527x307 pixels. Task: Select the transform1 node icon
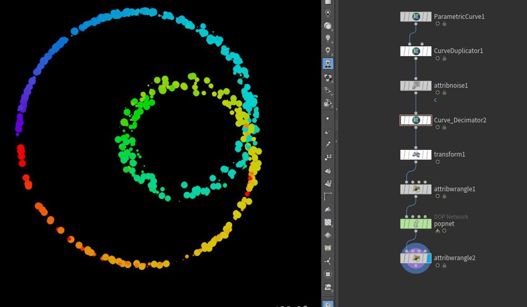pos(416,155)
